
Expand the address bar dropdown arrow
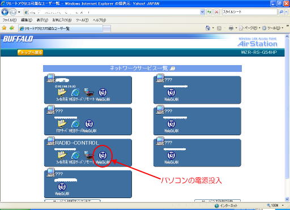click(x=202, y=12)
